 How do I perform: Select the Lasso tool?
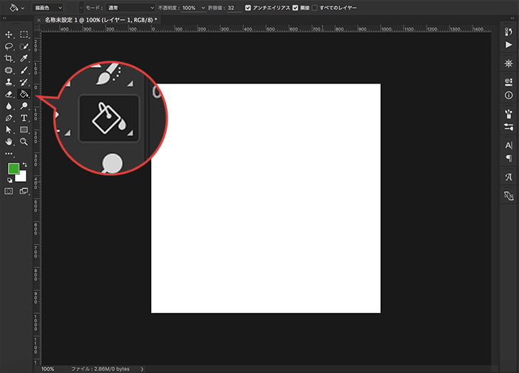[9, 46]
